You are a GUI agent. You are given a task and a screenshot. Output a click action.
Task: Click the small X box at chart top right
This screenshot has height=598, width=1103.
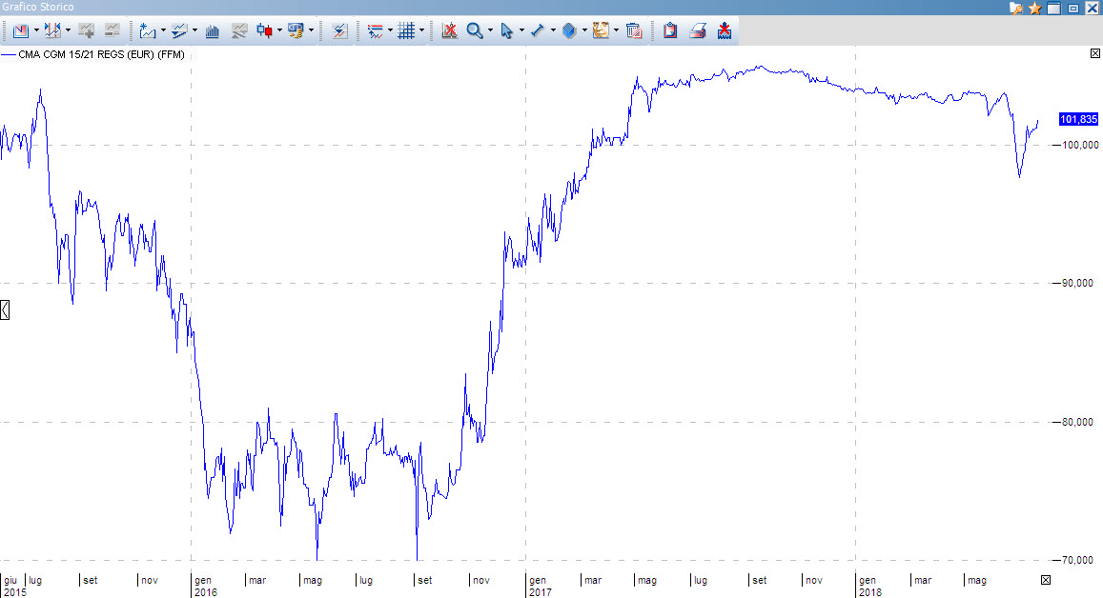(1095, 53)
